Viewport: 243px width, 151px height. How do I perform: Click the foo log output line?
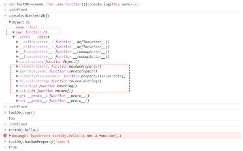[12, 118]
